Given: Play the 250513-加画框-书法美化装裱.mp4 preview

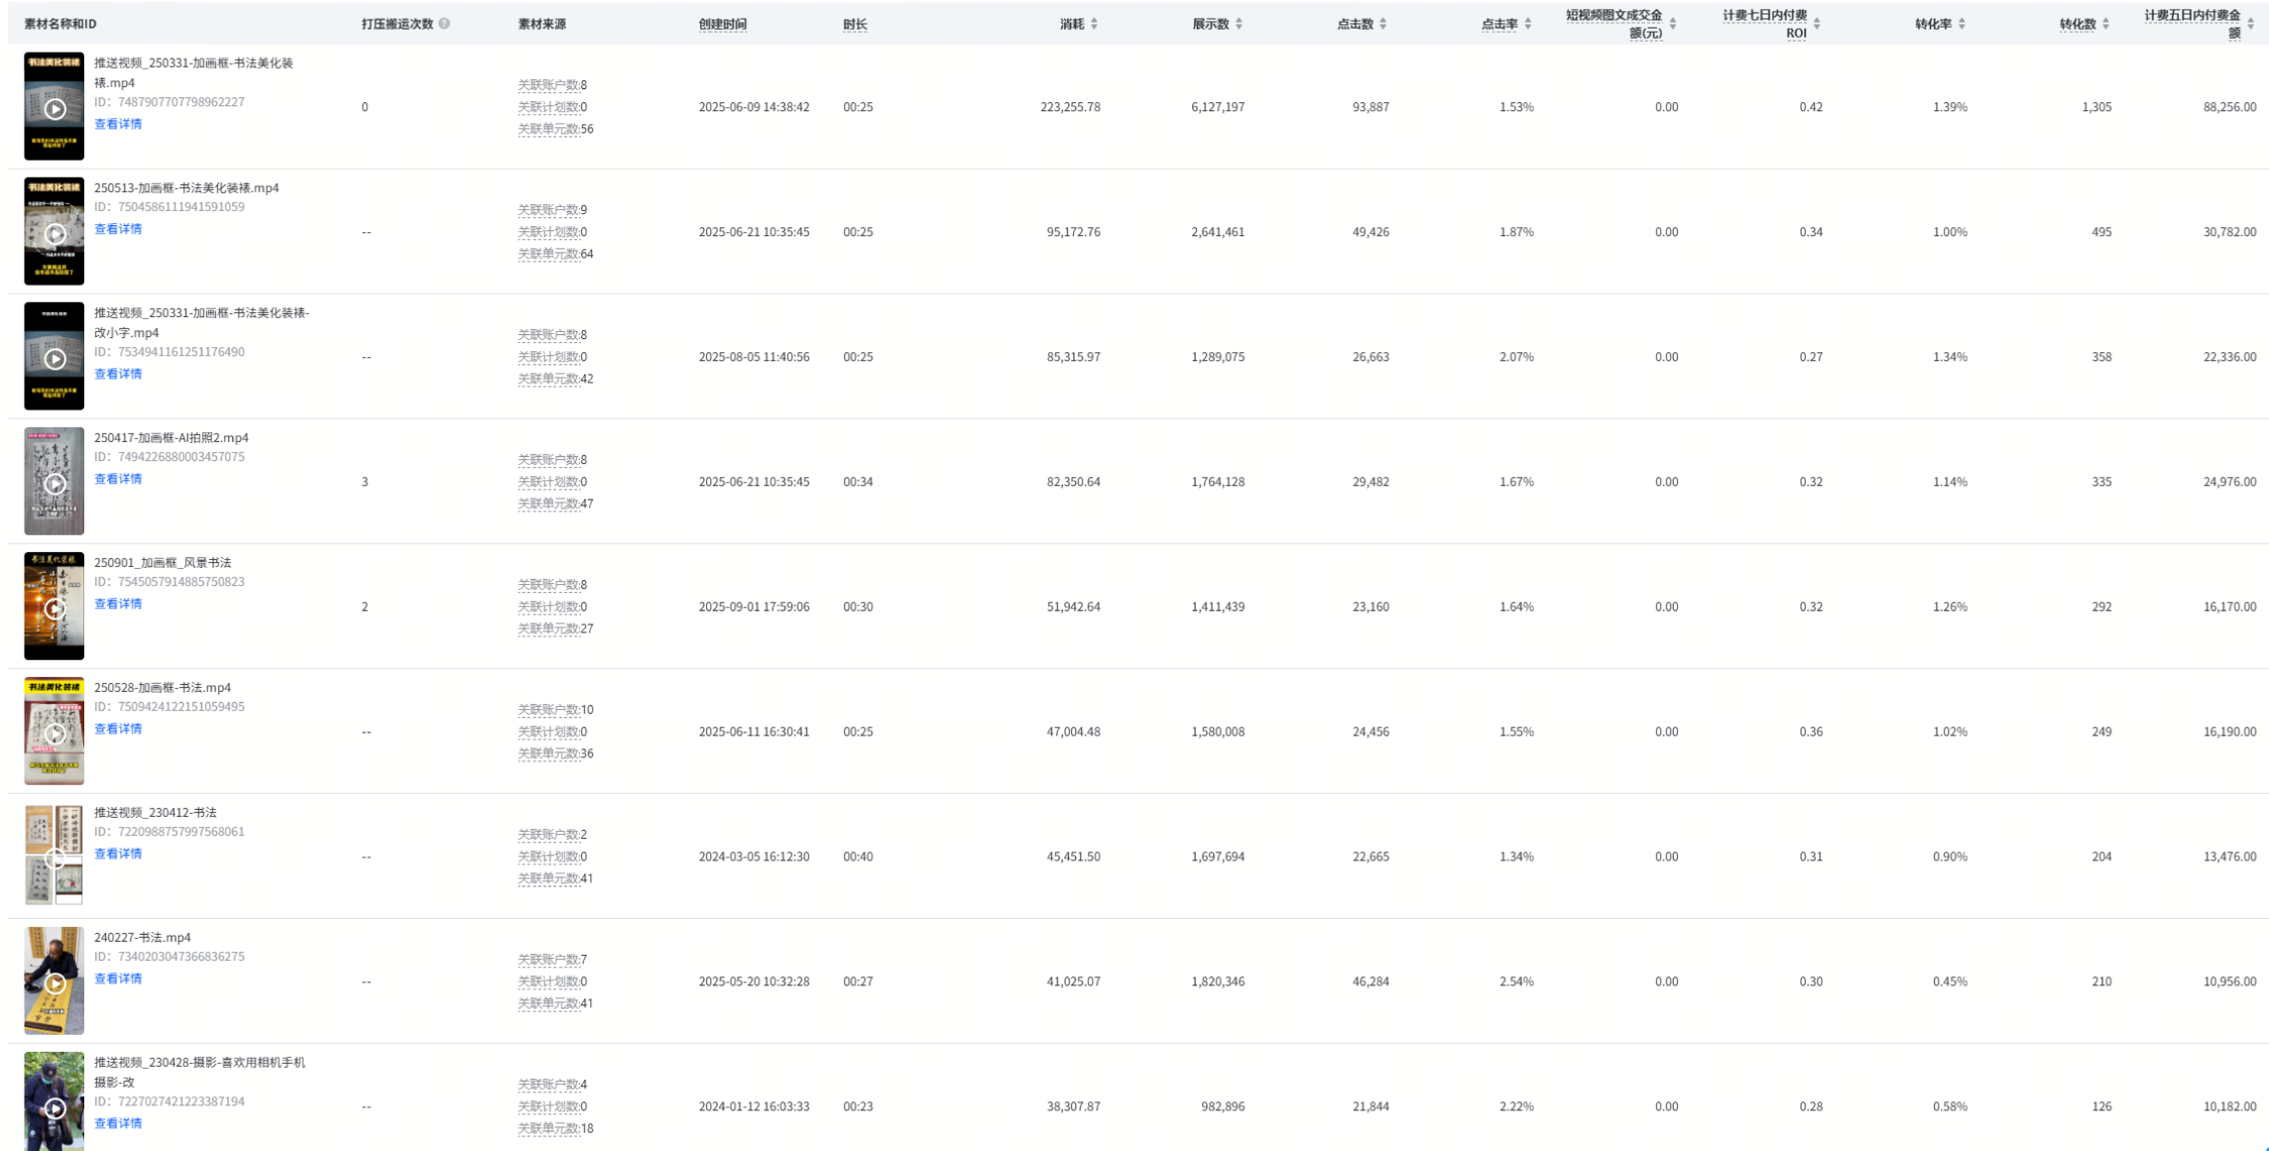Looking at the screenshot, I should coord(55,232).
